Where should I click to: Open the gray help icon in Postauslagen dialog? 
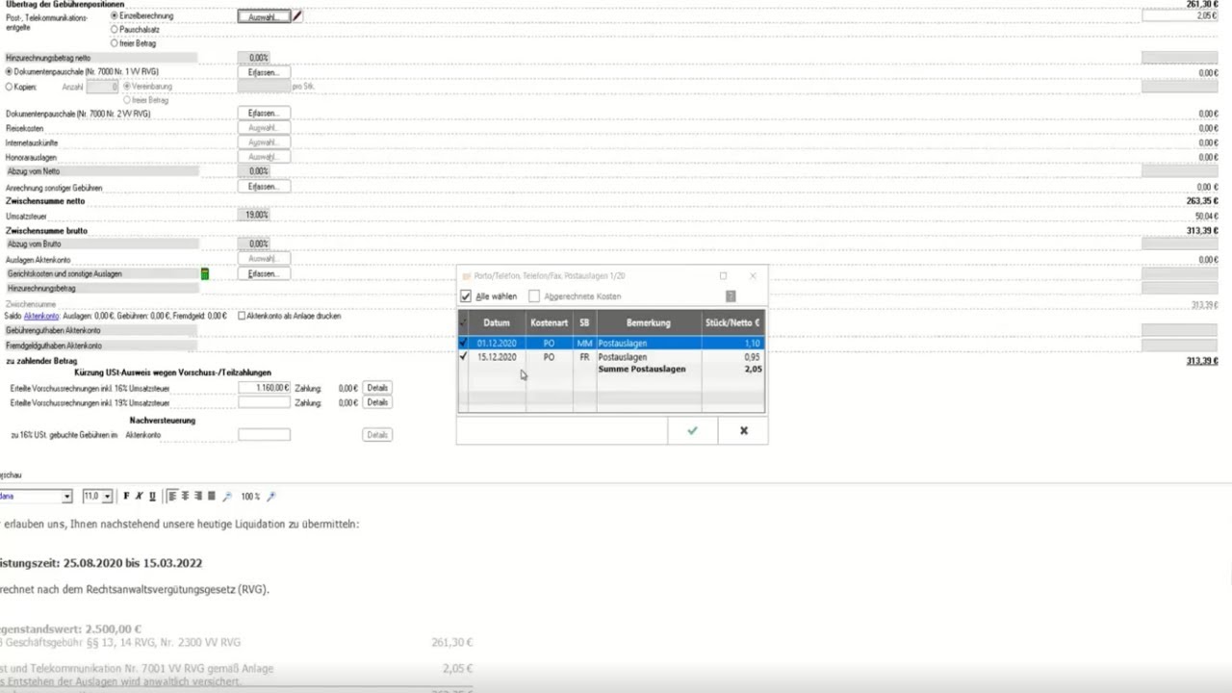click(731, 296)
